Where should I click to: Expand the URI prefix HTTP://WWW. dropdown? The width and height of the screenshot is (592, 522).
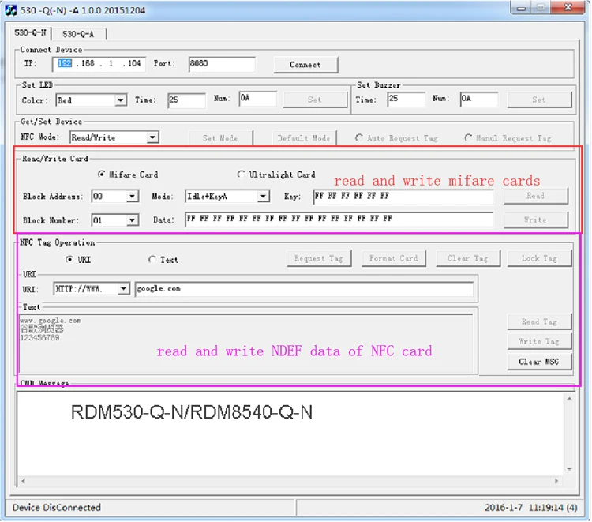[124, 290]
